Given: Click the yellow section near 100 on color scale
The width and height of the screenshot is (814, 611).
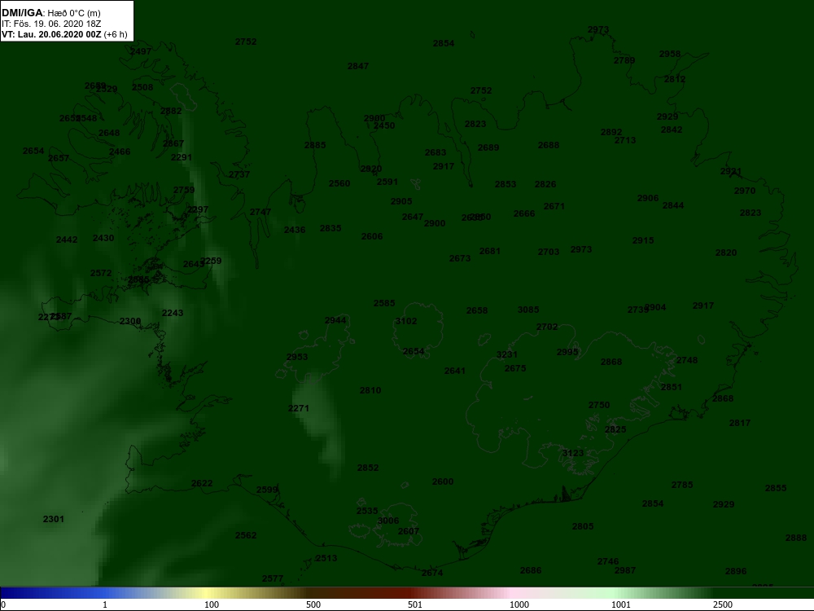Looking at the screenshot, I should coord(208,593).
